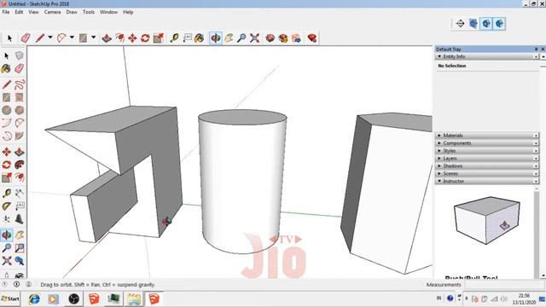Choose the Rotated Rectangle tool in the left palette
Screen dimensions: 546x307
pos(19,97)
